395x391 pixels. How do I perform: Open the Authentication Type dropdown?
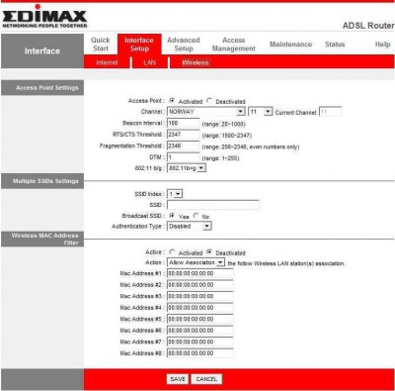190,226
